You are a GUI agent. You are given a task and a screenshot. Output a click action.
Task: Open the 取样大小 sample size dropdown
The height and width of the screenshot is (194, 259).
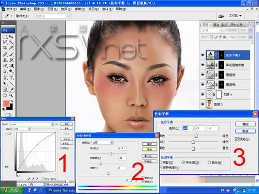point(52,16)
